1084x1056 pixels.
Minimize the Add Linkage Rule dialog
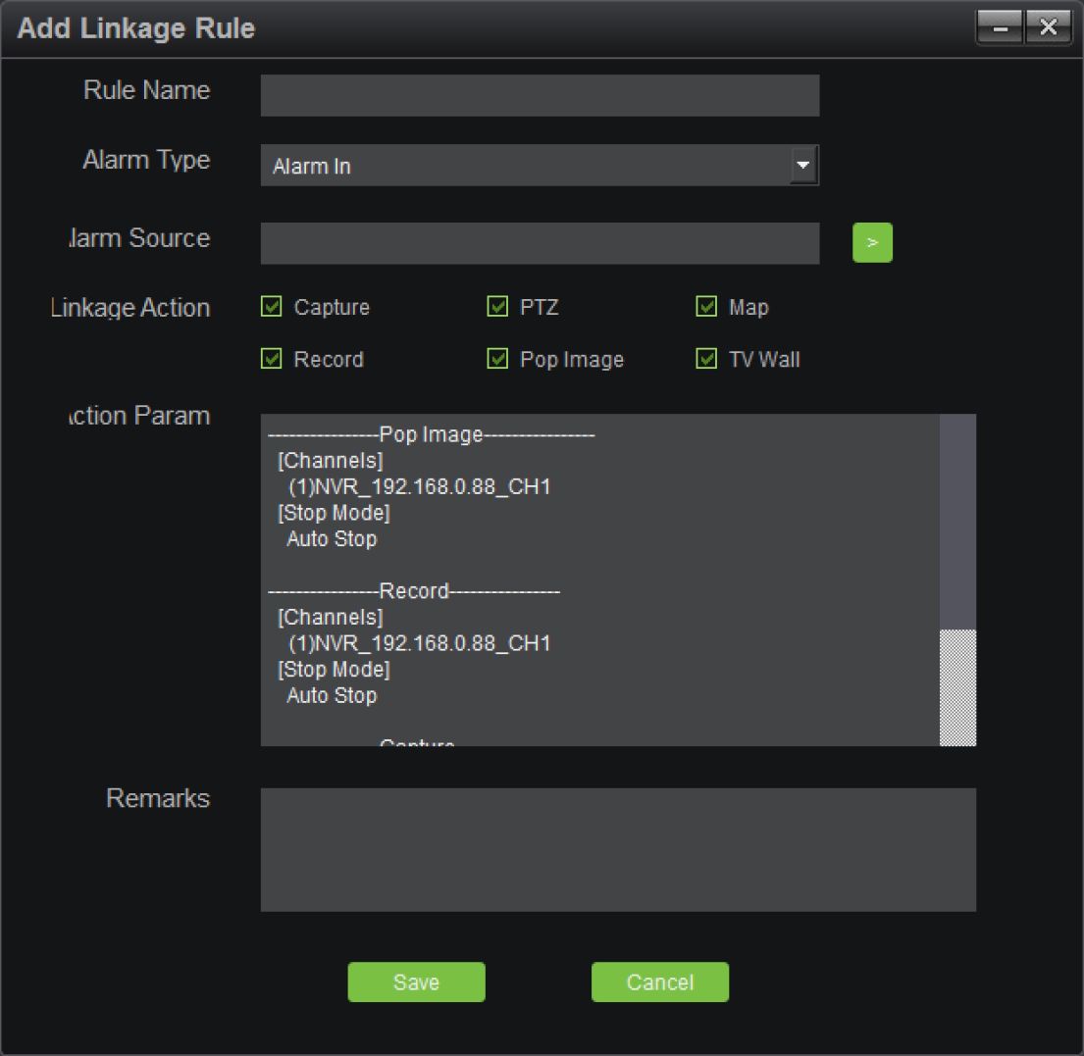click(1000, 27)
